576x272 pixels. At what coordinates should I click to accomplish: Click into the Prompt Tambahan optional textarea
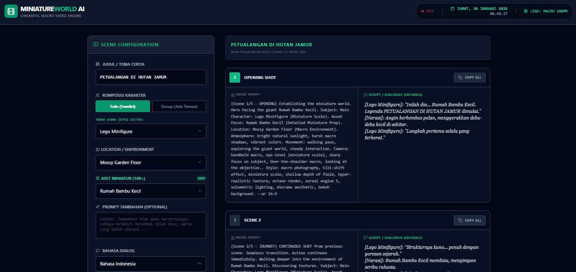[x=151, y=225]
